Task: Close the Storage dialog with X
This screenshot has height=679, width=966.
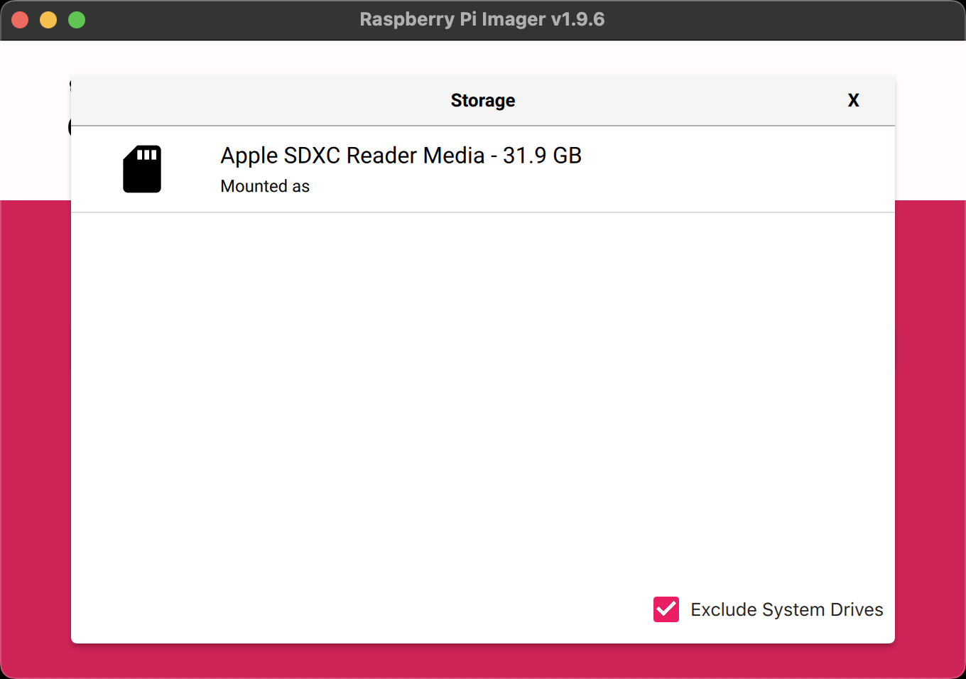Action: tap(853, 101)
